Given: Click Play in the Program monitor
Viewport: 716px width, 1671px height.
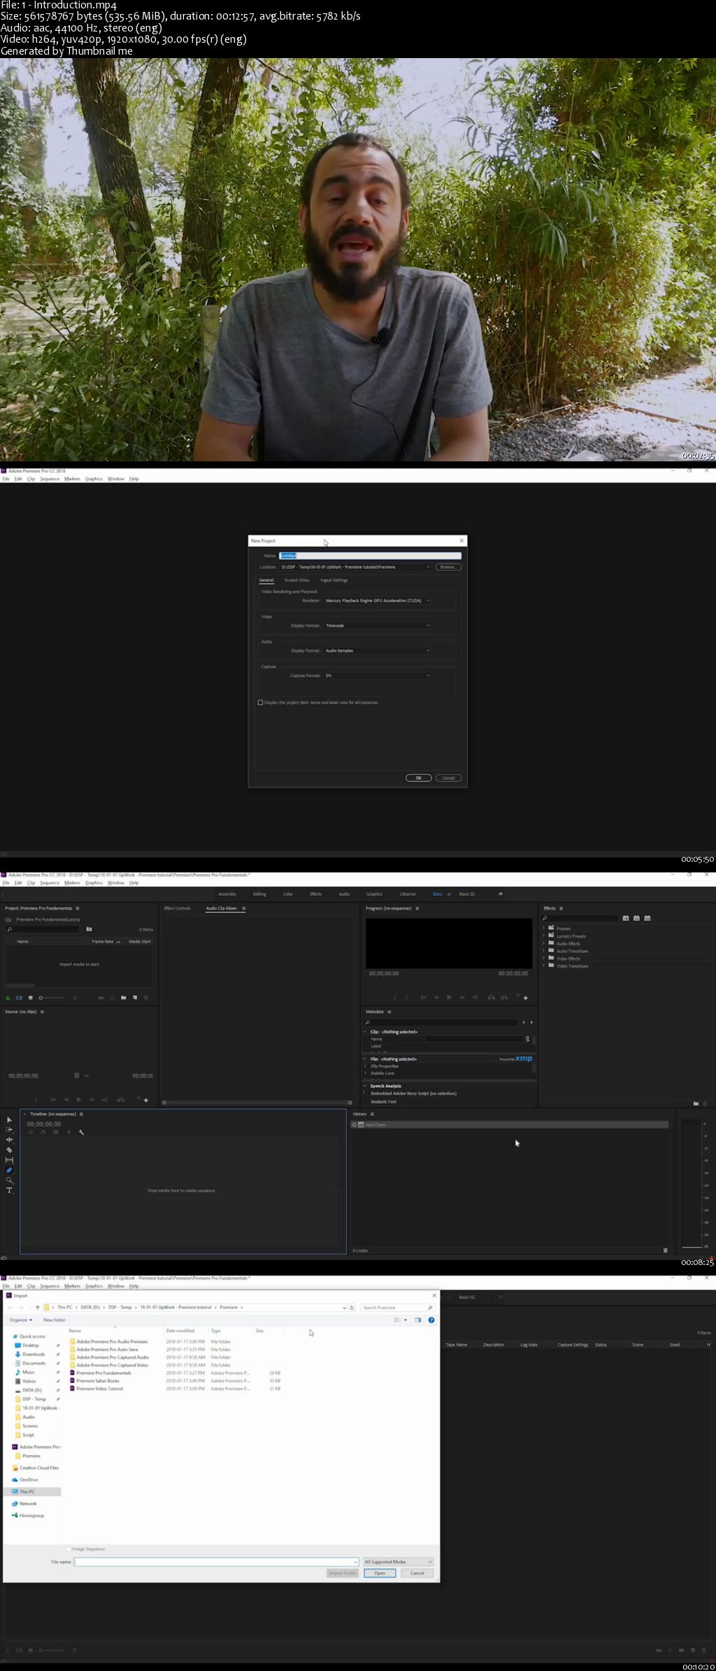Looking at the screenshot, I should [x=449, y=998].
